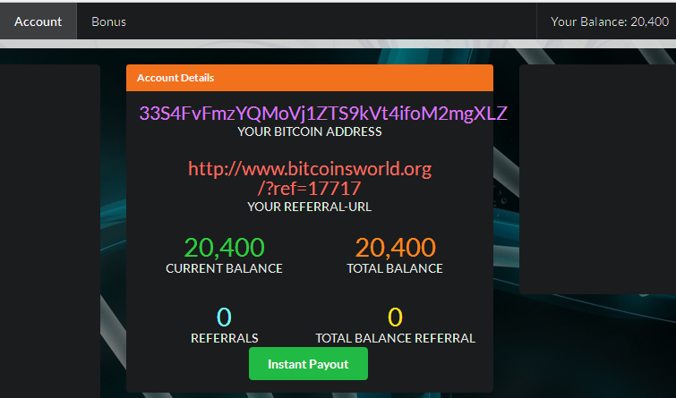
Task: Open the Account tab
Action: [38, 21]
